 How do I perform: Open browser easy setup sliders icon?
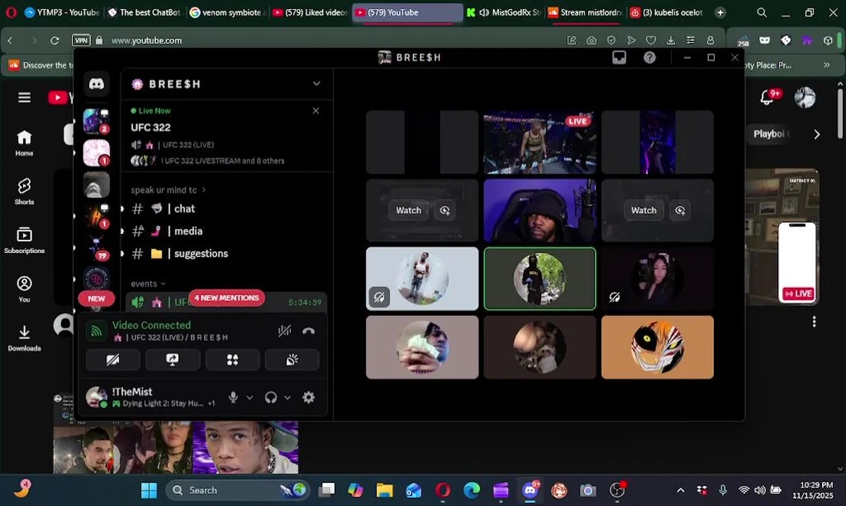click(691, 41)
